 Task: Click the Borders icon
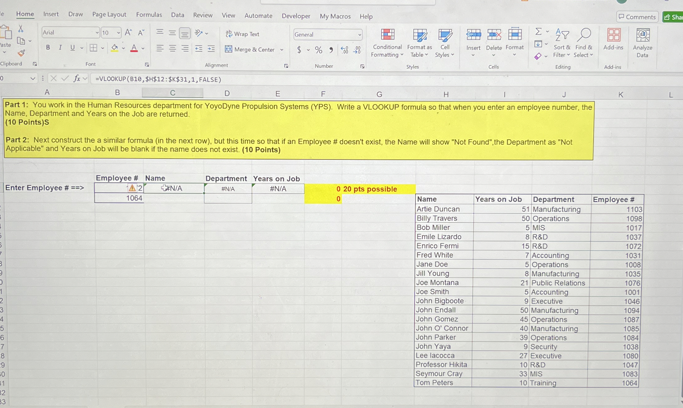point(93,48)
